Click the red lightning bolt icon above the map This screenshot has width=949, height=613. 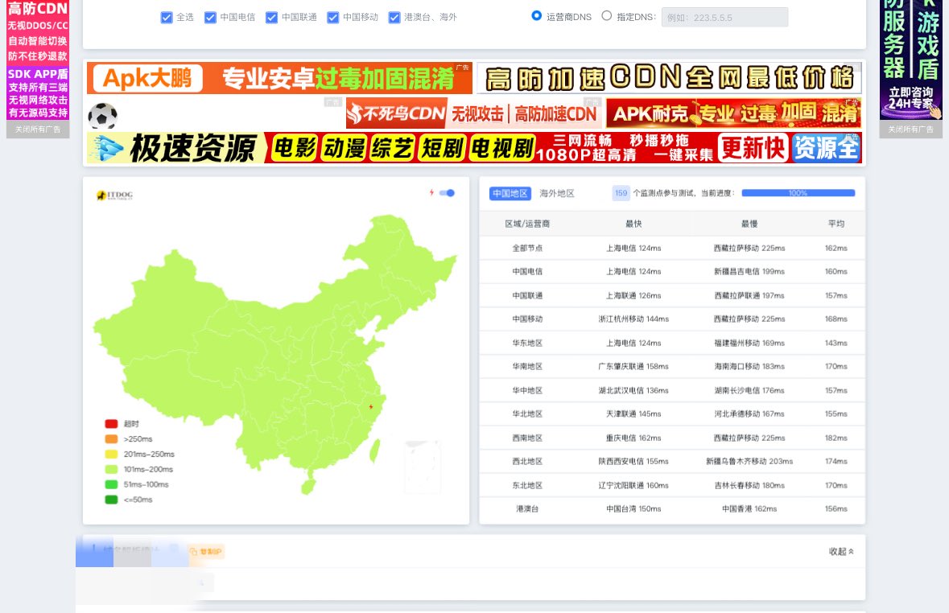click(x=430, y=191)
